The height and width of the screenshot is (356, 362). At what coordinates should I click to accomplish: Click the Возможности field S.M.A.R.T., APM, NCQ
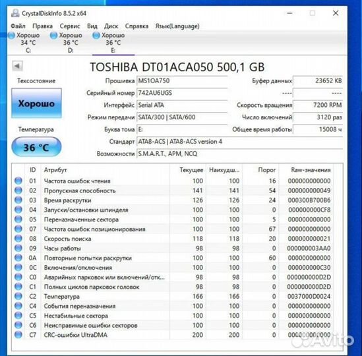click(239, 154)
